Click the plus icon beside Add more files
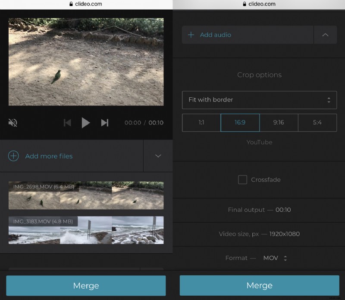Viewport: 345px width, 300px height. (x=13, y=156)
